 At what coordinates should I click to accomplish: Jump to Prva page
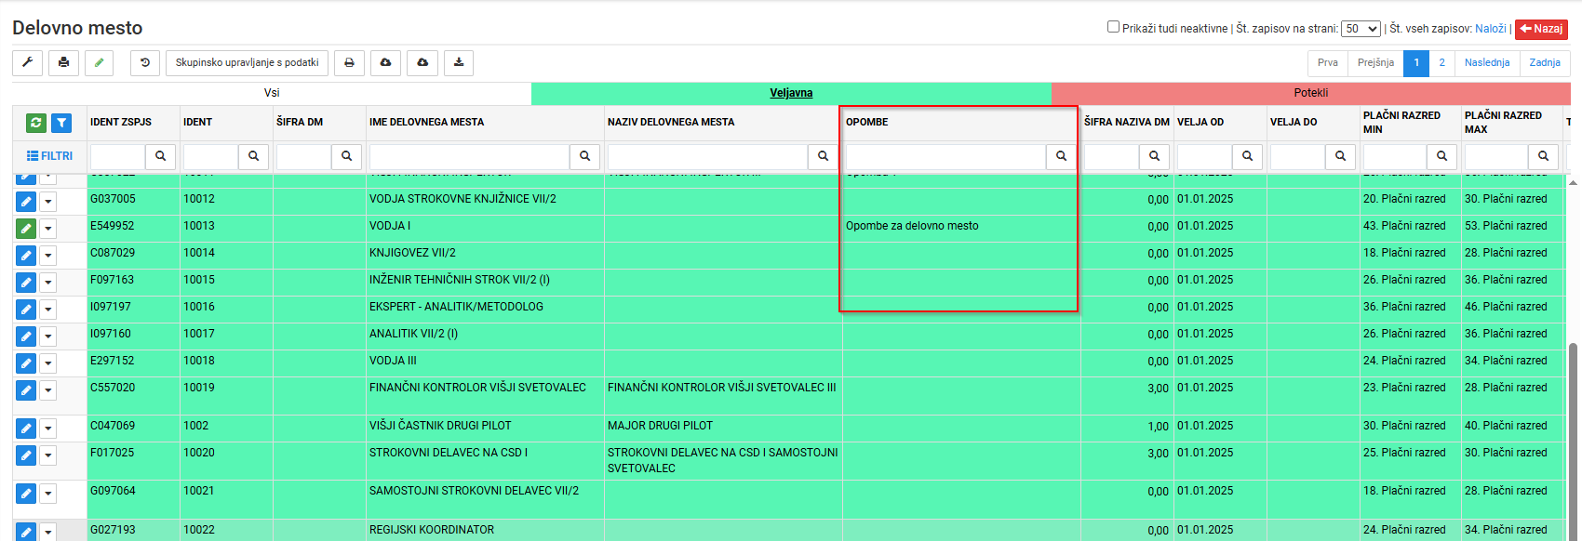click(1328, 62)
